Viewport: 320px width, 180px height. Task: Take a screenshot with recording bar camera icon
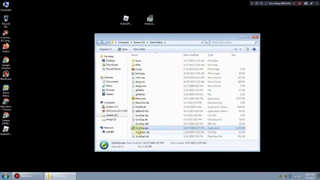[305, 3]
